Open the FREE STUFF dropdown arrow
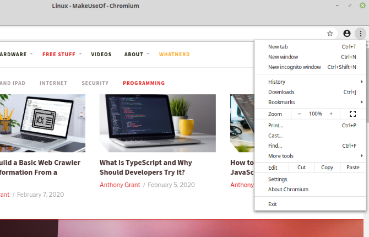The height and width of the screenshot is (237, 369). [80, 53]
